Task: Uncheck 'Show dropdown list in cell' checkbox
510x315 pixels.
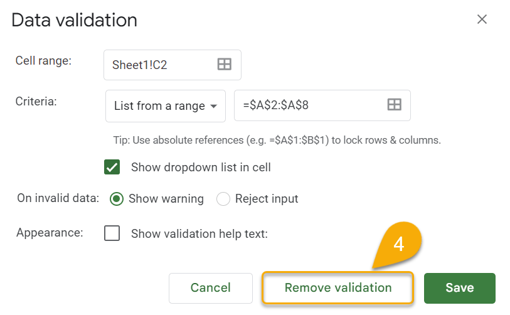Action: pyautogui.click(x=112, y=167)
